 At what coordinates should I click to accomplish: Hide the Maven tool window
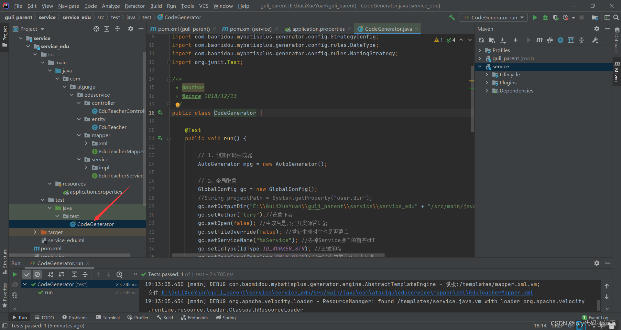click(x=607, y=29)
